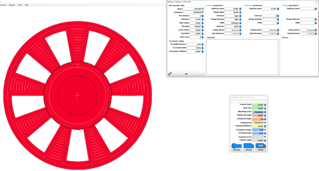Open the Register menu
This screenshot has width=319, height=171.
pyautogui.click(x=12, y=5)
